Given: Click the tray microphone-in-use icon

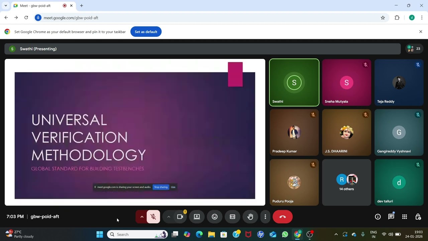Looking at the screenshot, I should [x=363, y=234].
